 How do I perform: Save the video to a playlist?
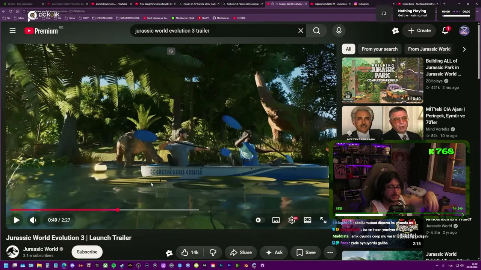coord(306,252)
